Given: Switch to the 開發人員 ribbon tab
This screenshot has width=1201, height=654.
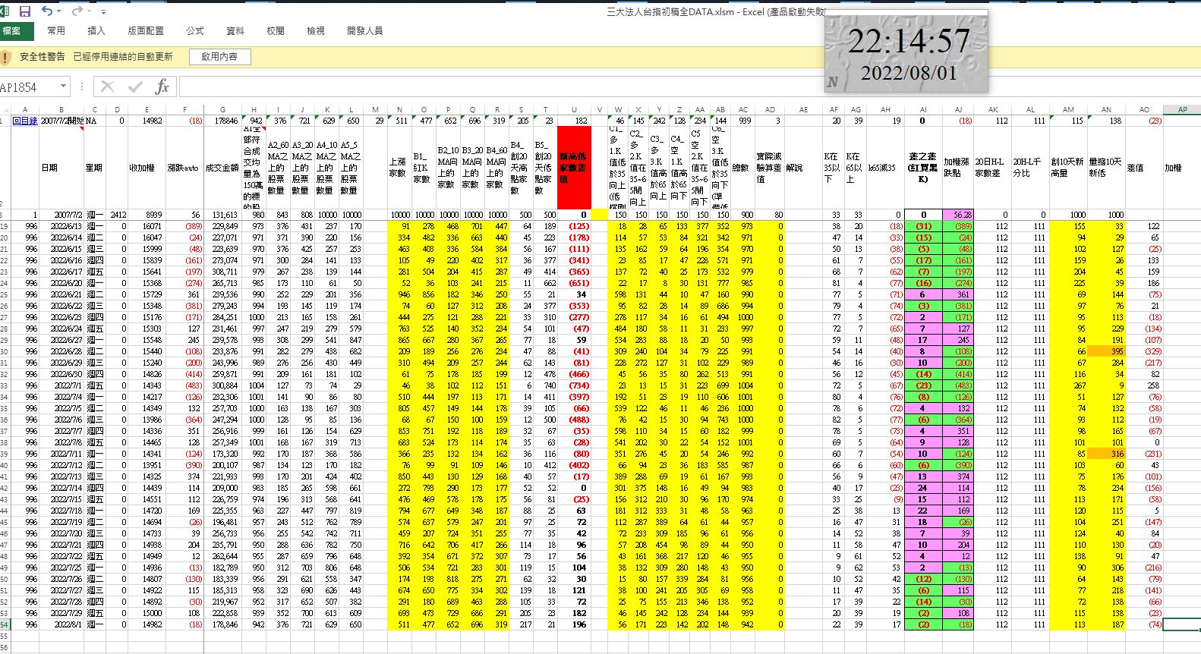Looking at the screenshot, I should [365, 31].
